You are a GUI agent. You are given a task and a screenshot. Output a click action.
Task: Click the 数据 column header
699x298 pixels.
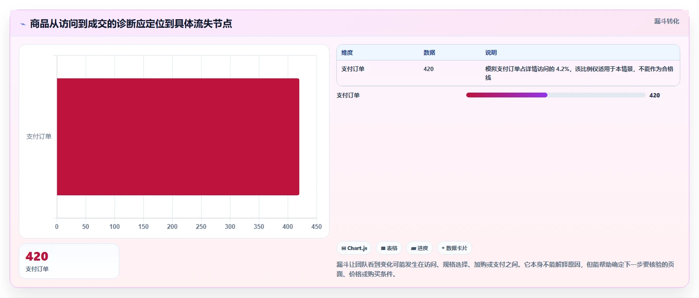(x=429, y=53)
